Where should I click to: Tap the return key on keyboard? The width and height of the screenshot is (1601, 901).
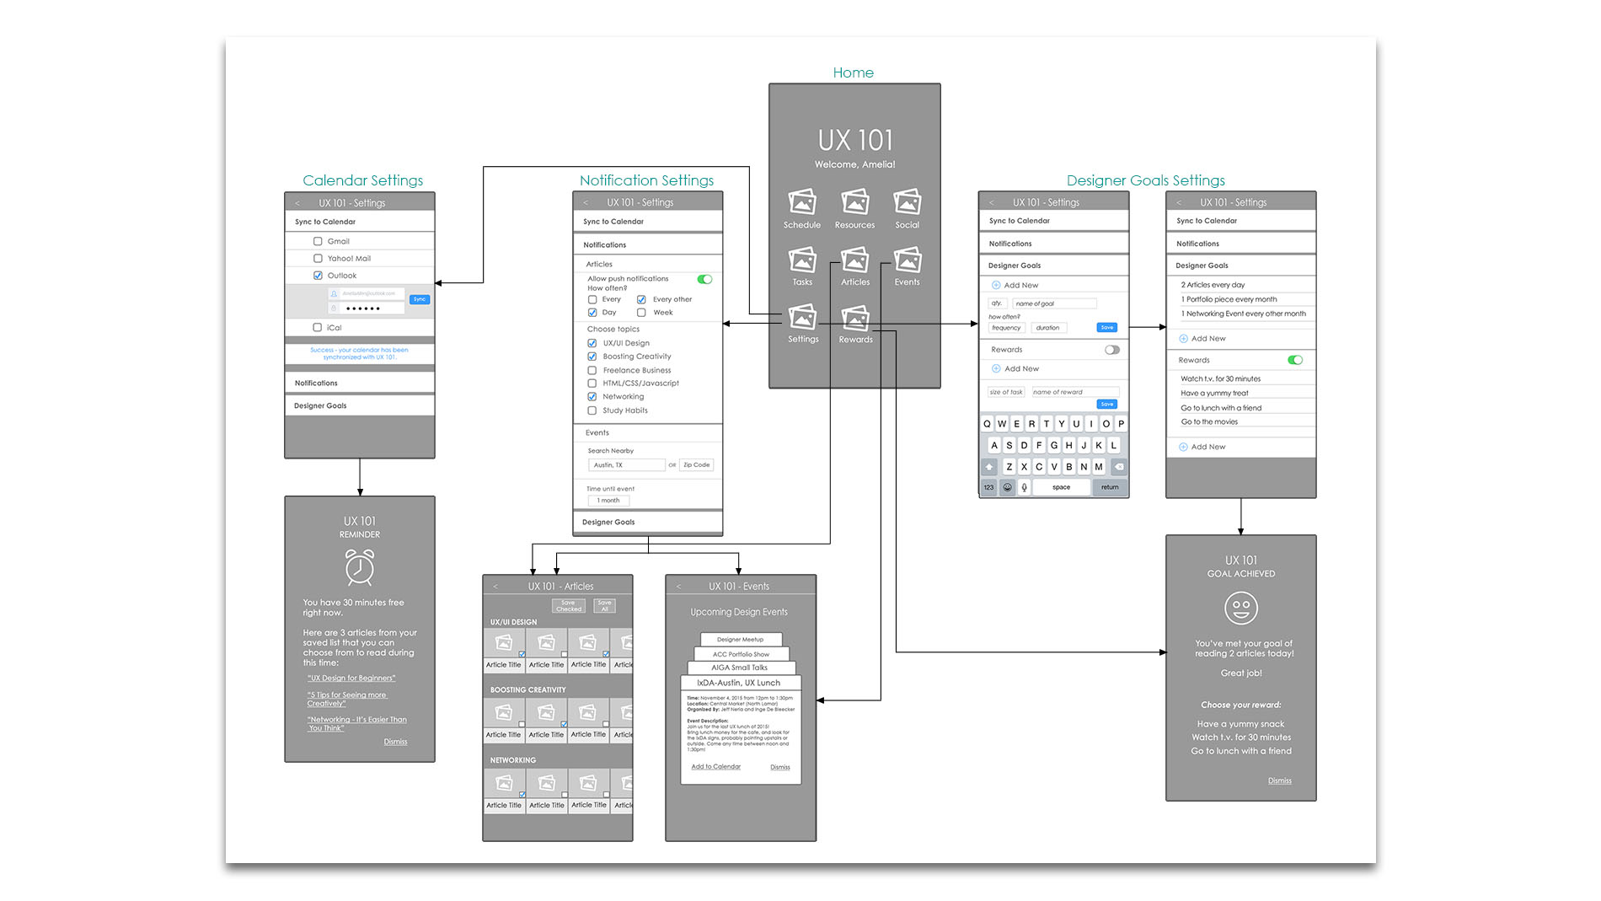tap(1110, 487)
